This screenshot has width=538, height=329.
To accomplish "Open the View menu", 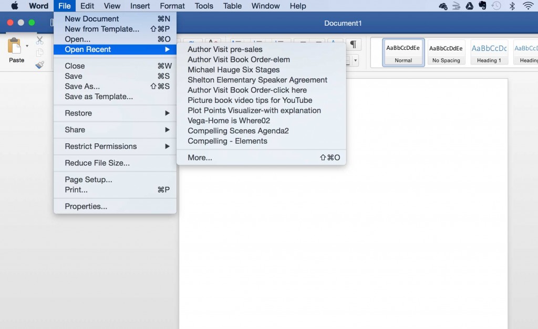I will (x=112, y=6).
